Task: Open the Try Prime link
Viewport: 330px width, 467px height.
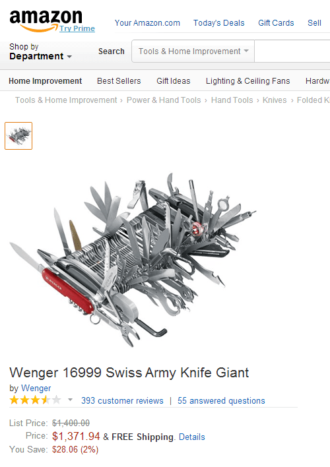Action: (77, 28)
